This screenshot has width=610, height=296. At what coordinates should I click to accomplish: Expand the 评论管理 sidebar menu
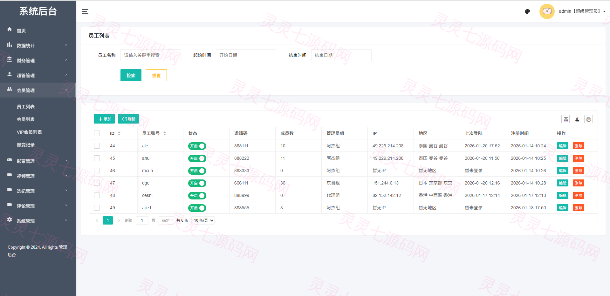(x=38, y=206)
